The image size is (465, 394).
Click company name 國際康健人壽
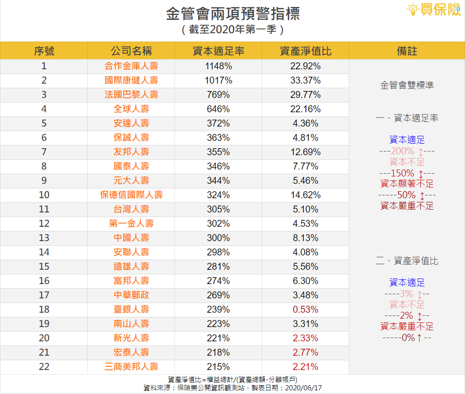pos(131,80)
